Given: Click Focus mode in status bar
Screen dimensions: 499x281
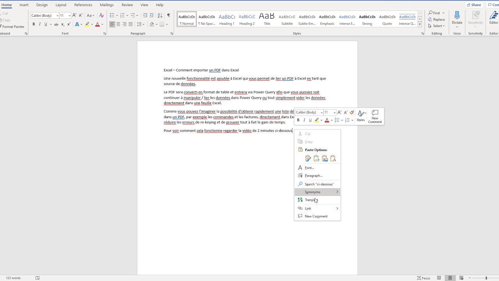Looking at the screenshot, I should 424,278.
